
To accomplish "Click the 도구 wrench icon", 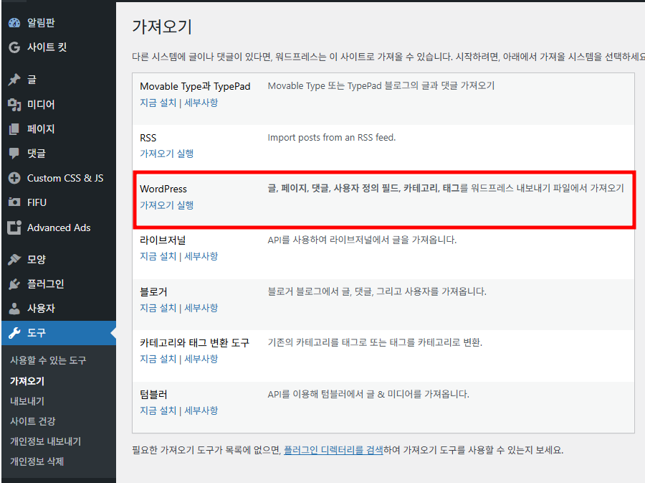I will 14,333.
